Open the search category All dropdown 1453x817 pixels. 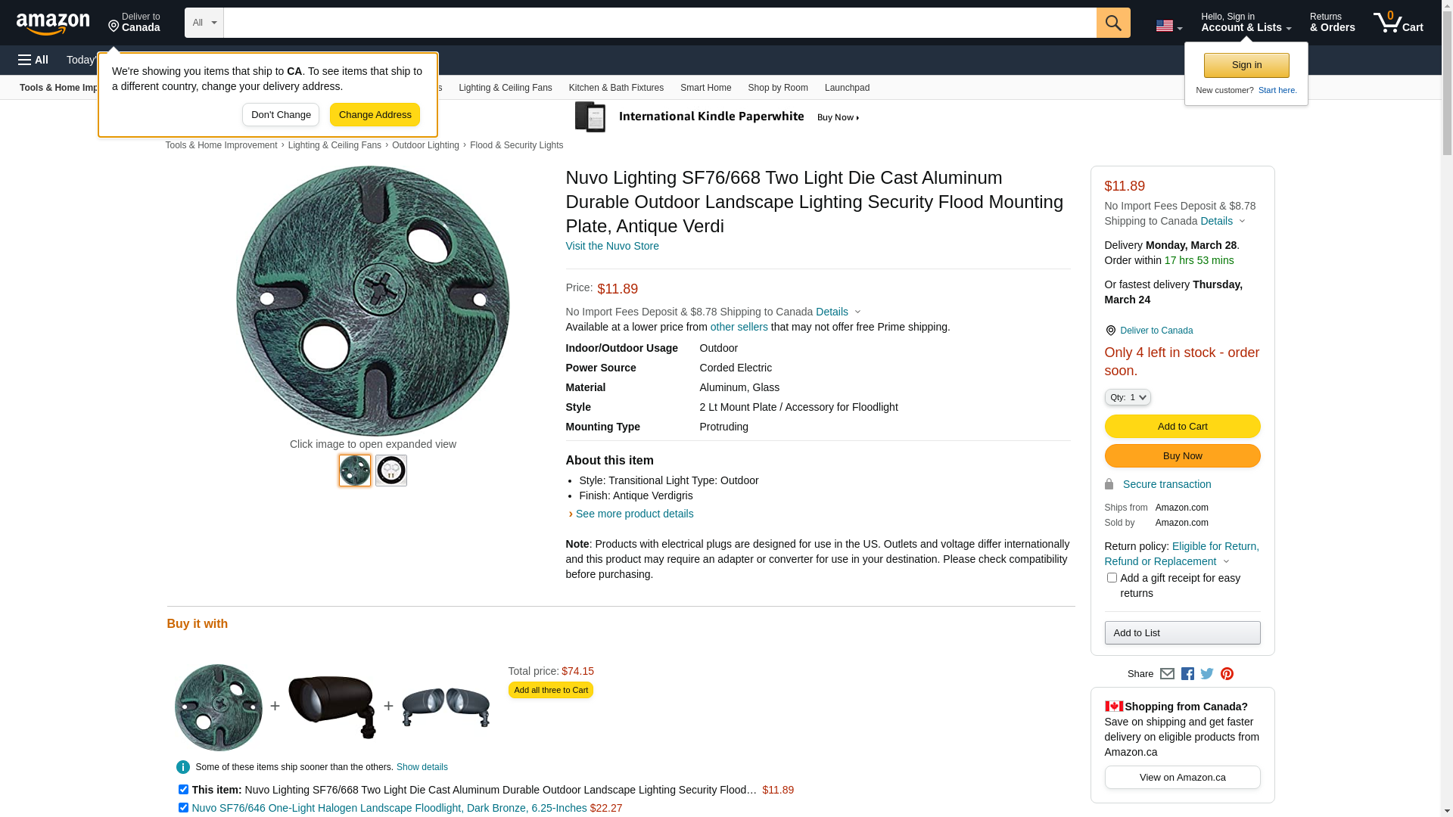(x=204, y=23)
